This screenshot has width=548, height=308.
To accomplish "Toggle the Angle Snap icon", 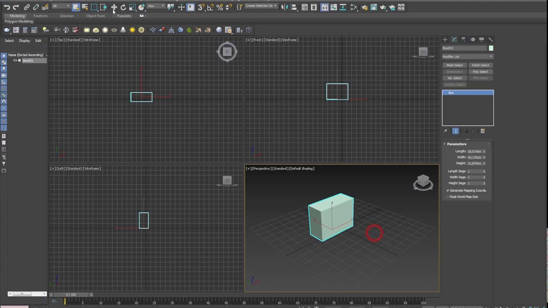I will pyautogui.click(x=210, y=7).
